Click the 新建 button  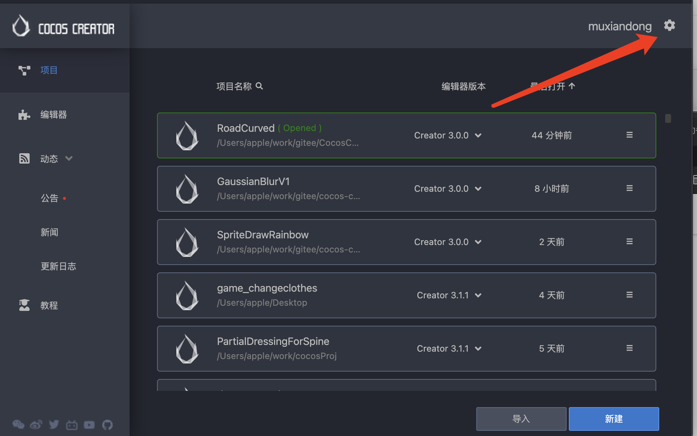614,419
